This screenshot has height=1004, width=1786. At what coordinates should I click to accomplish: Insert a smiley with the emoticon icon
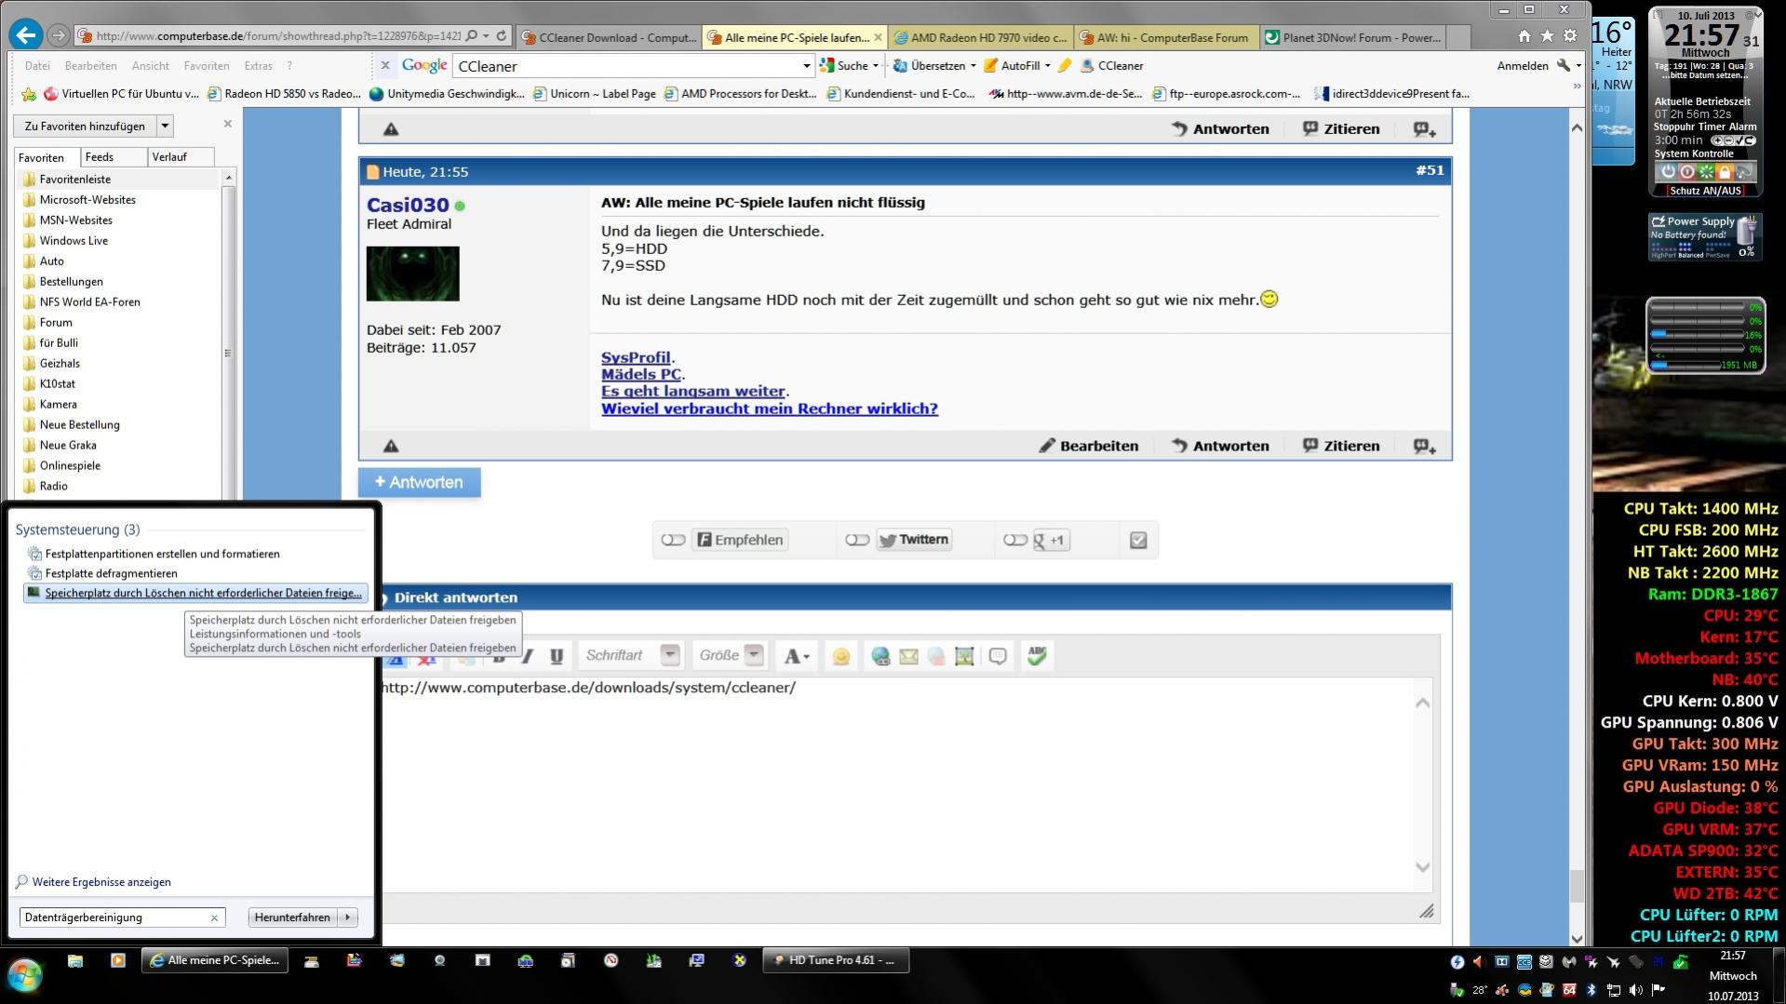coord(841,656)
